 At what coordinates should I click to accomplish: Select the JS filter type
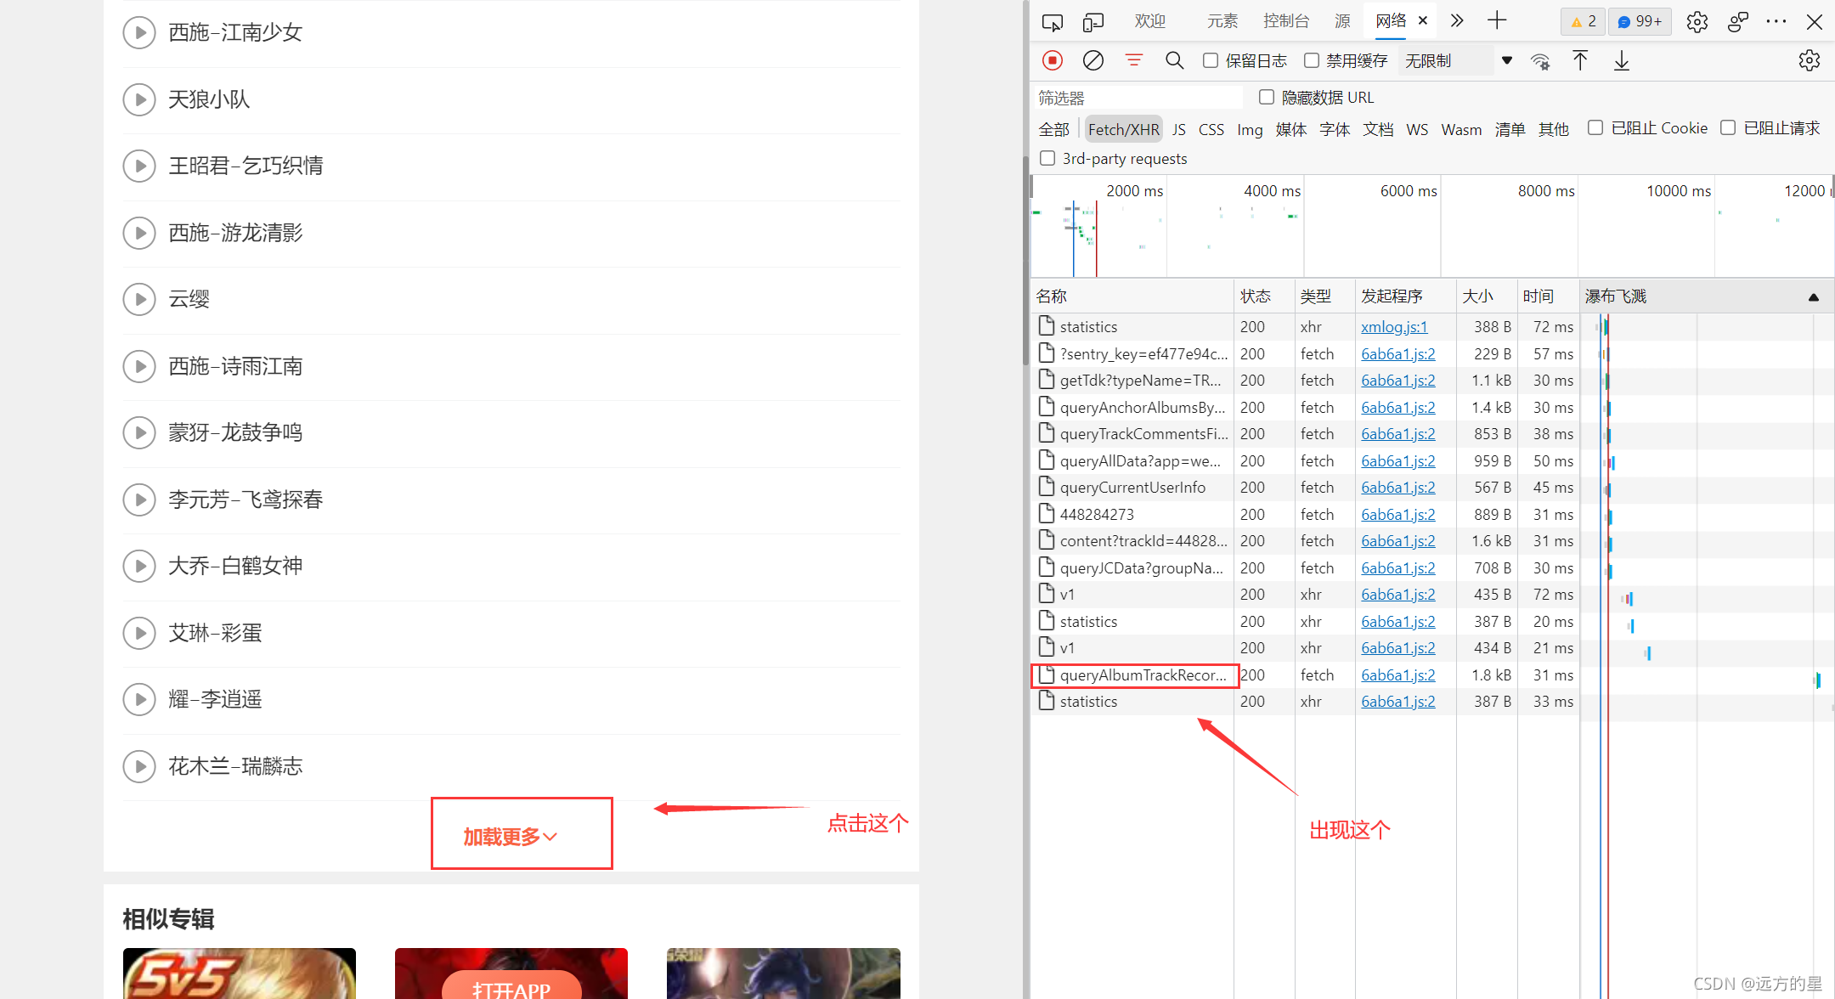(1179, 129)
